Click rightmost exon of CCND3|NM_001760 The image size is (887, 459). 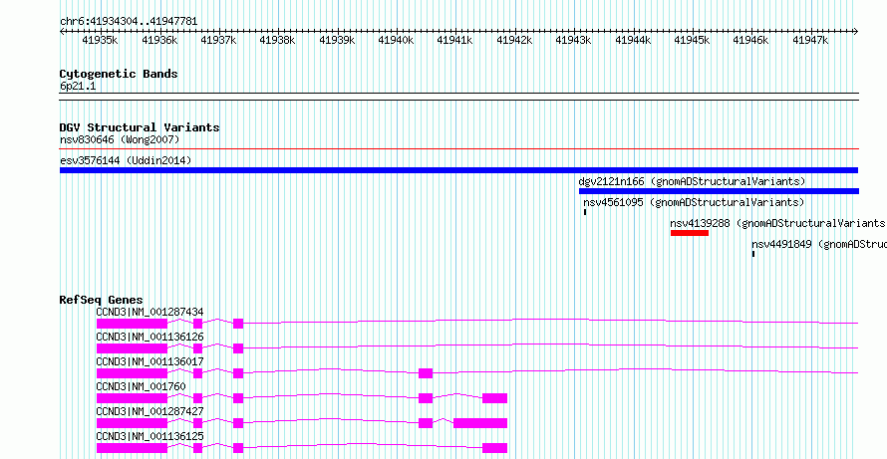click(495, 398)
